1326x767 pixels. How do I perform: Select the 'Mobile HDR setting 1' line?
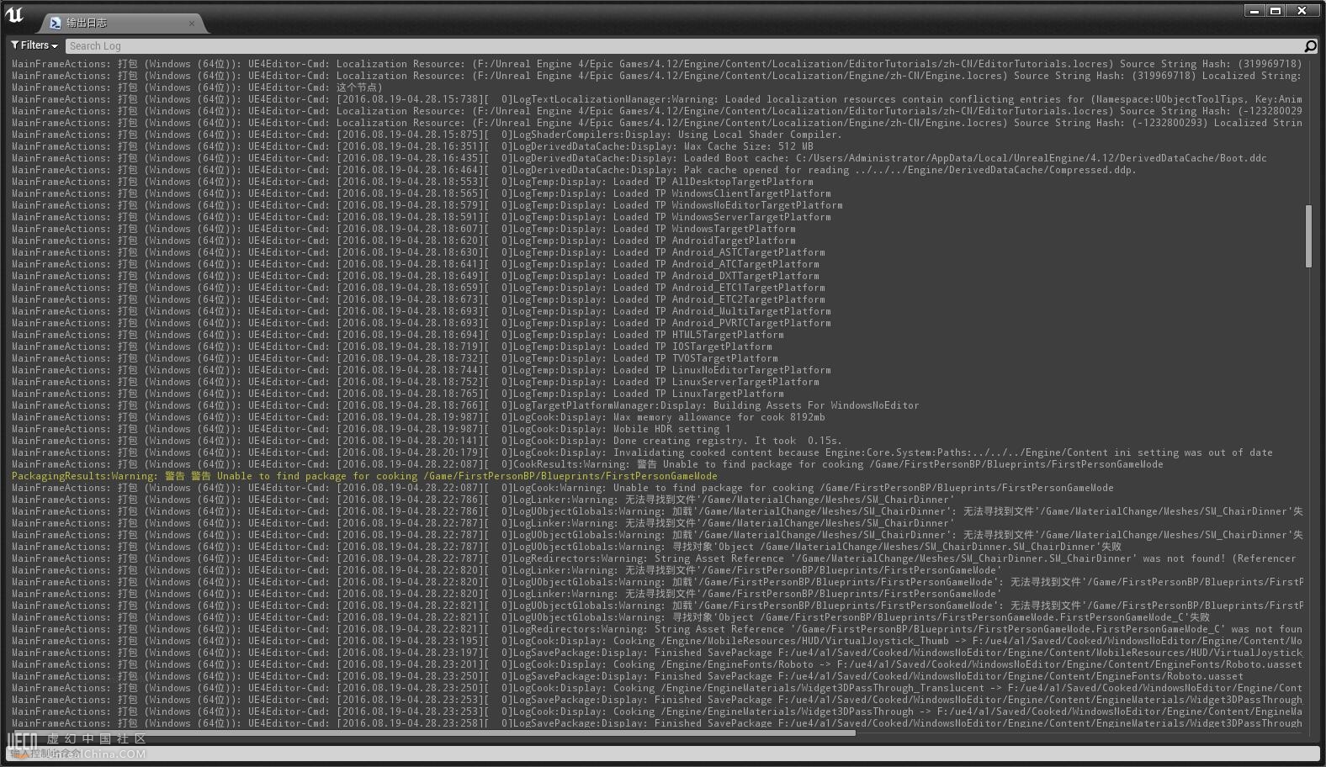[x=371, y=429]
